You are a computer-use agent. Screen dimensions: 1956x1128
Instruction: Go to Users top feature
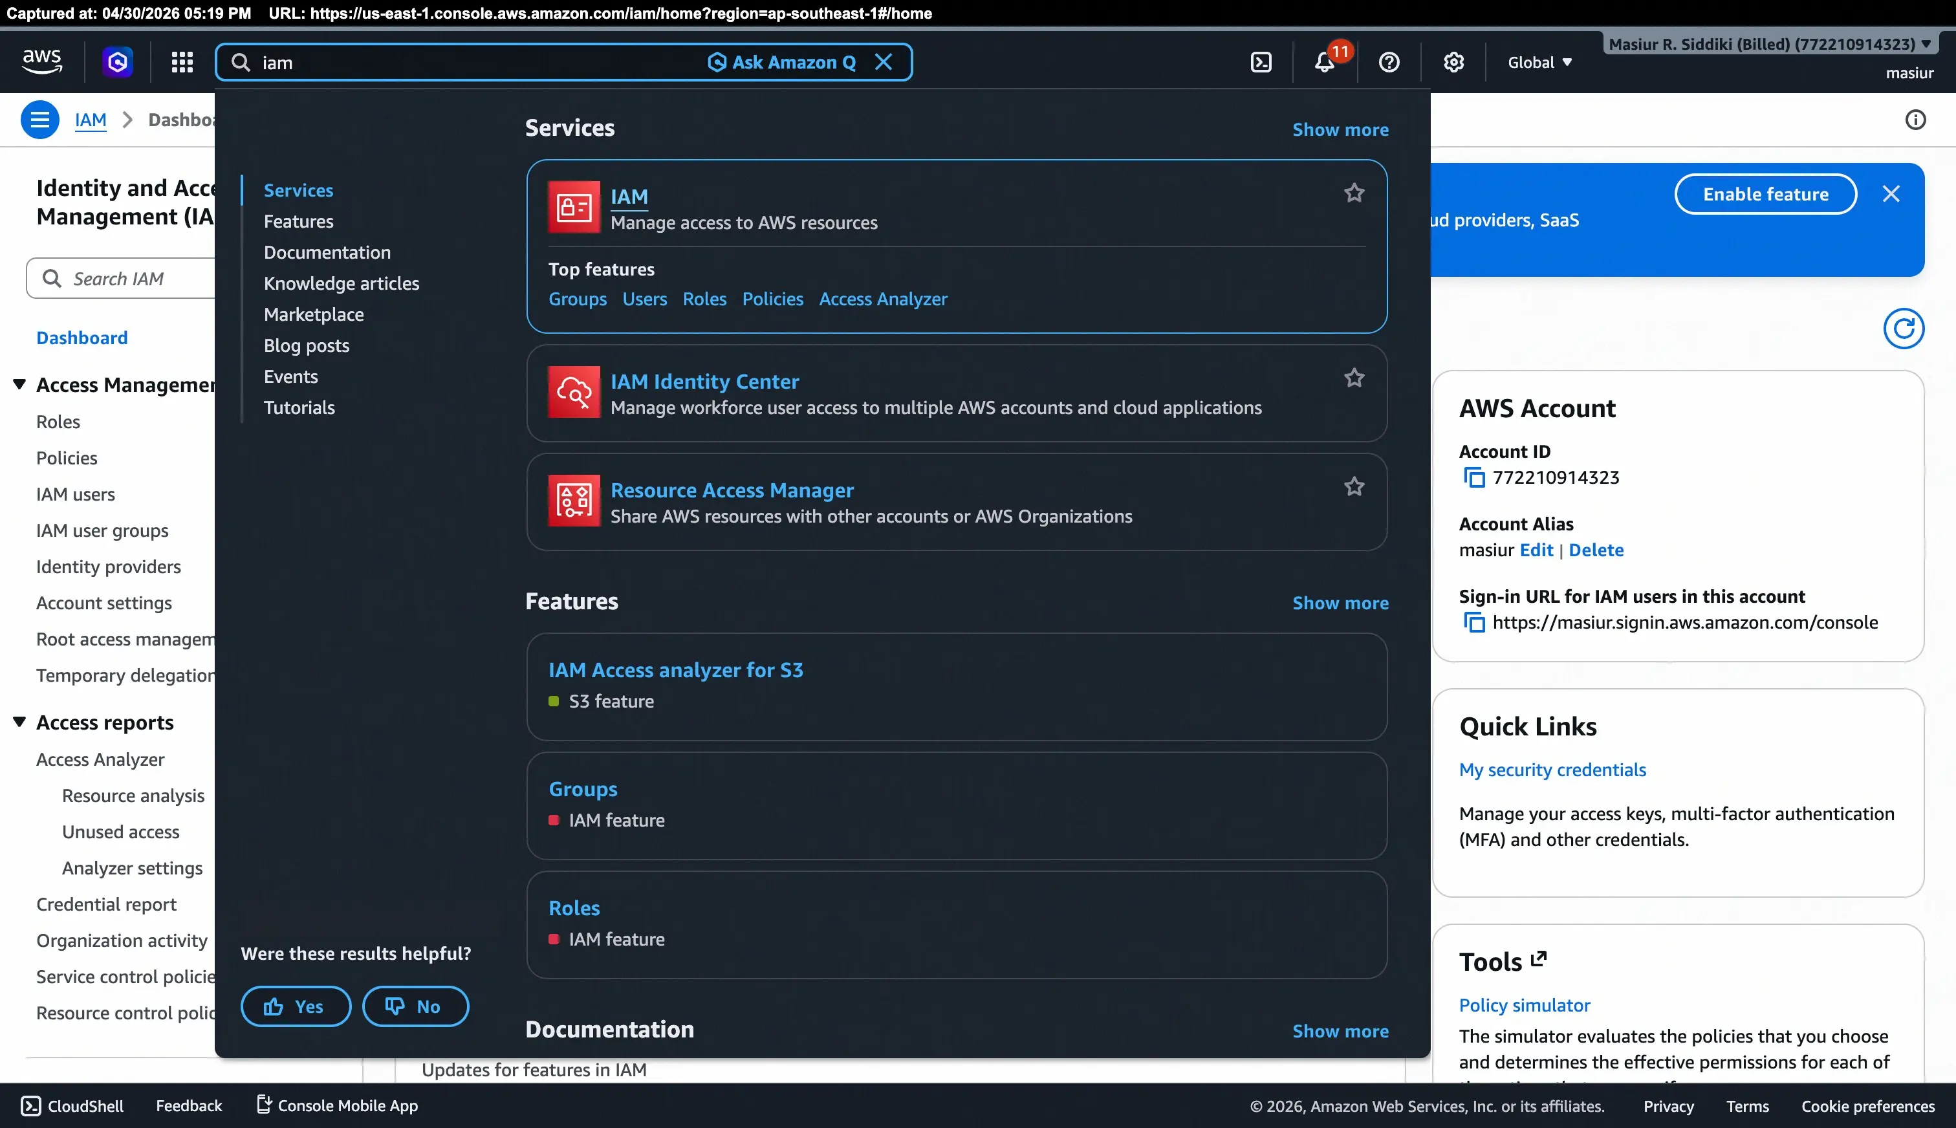click(x=644, y=299)
